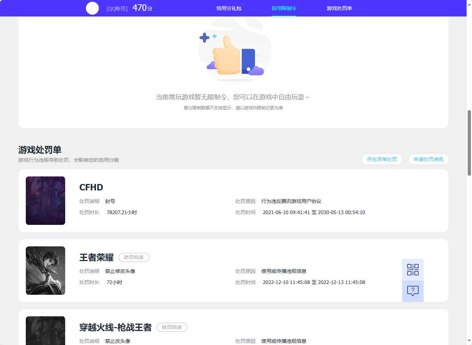Click the 470分 credit score

143,8
